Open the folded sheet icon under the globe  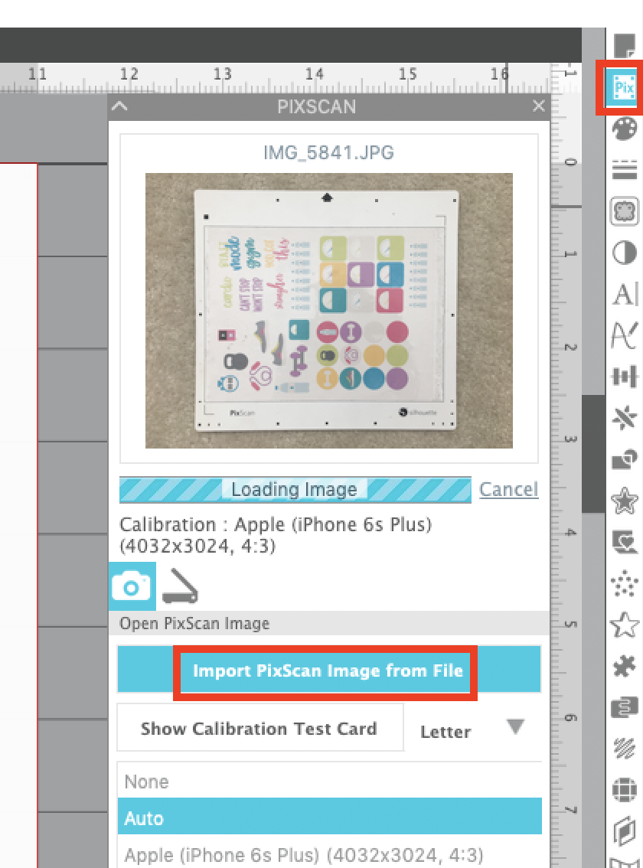click(x=624, y=831)
